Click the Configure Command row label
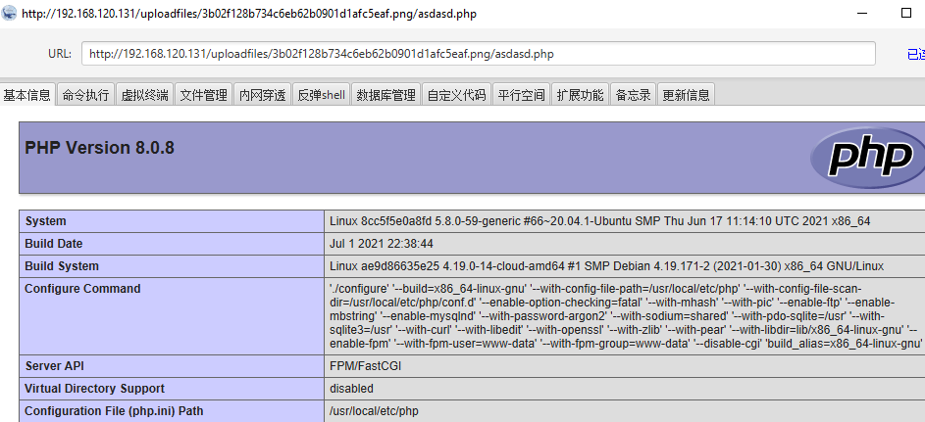Image resolution: width=925 pixels, height=422 pixels. click(x=83, y=289)
